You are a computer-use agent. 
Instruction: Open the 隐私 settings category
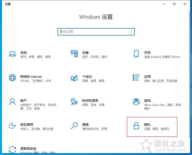147,124
